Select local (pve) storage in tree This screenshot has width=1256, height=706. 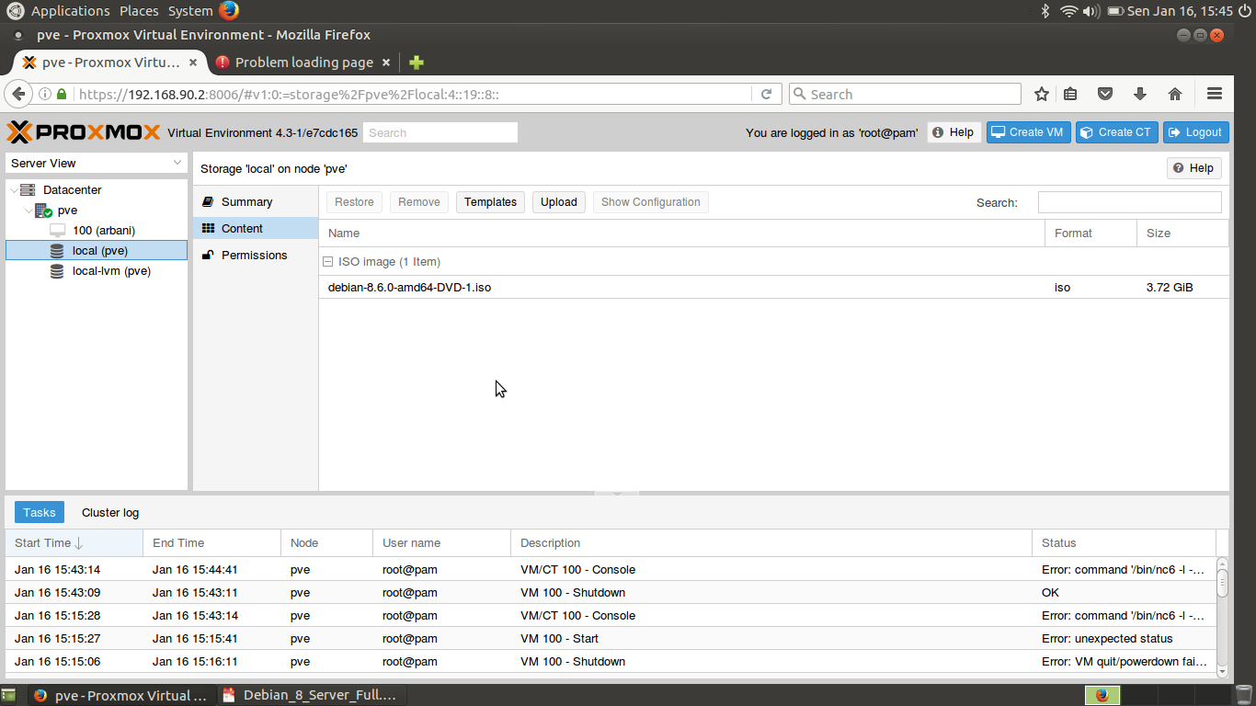(x=97, y=251)
